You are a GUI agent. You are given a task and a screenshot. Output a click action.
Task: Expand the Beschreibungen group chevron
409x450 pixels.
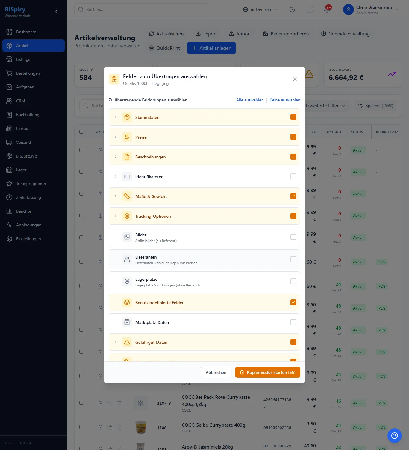[x=116, y=157]
